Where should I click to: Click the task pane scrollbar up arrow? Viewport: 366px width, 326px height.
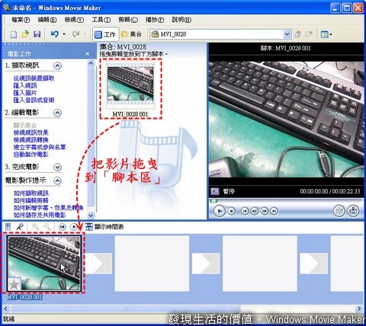click(x=91, y=63)
